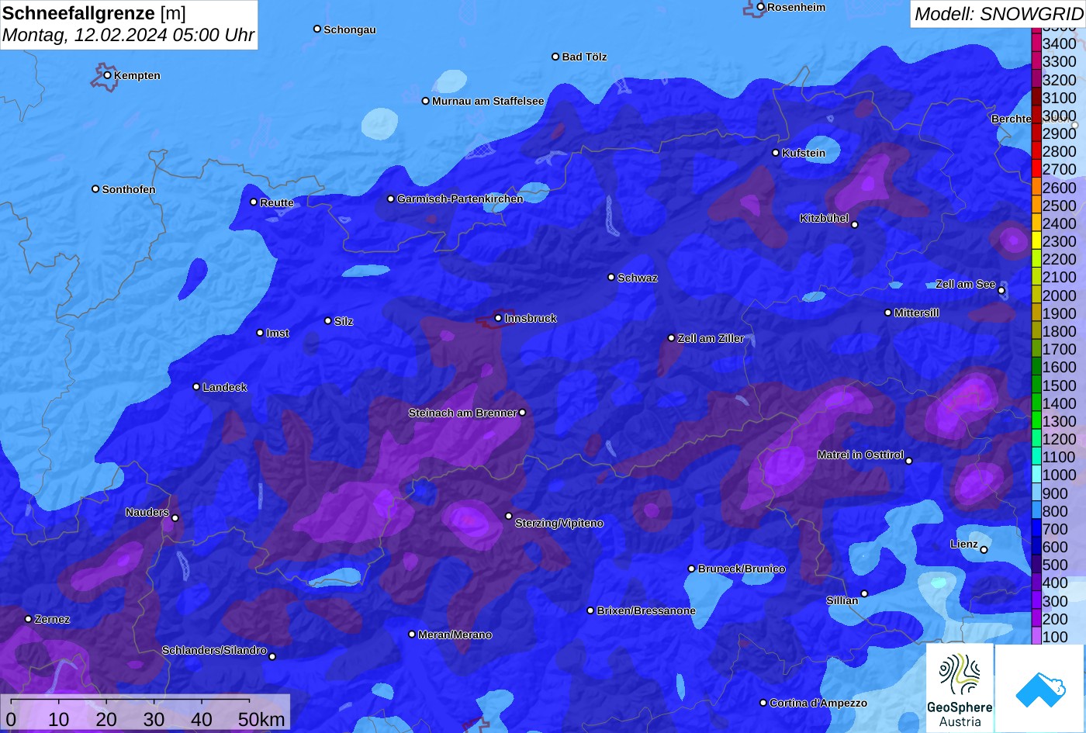Click the Schwaz marker dot

611,277
